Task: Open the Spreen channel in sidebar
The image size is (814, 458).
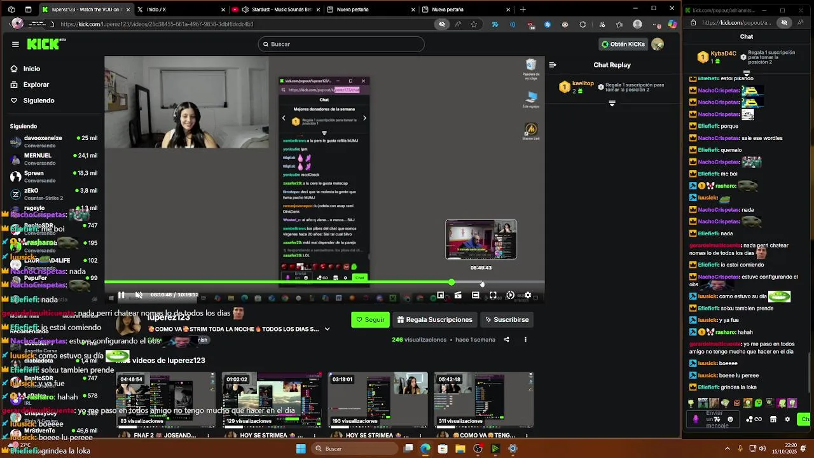Action: pos(54,176)
